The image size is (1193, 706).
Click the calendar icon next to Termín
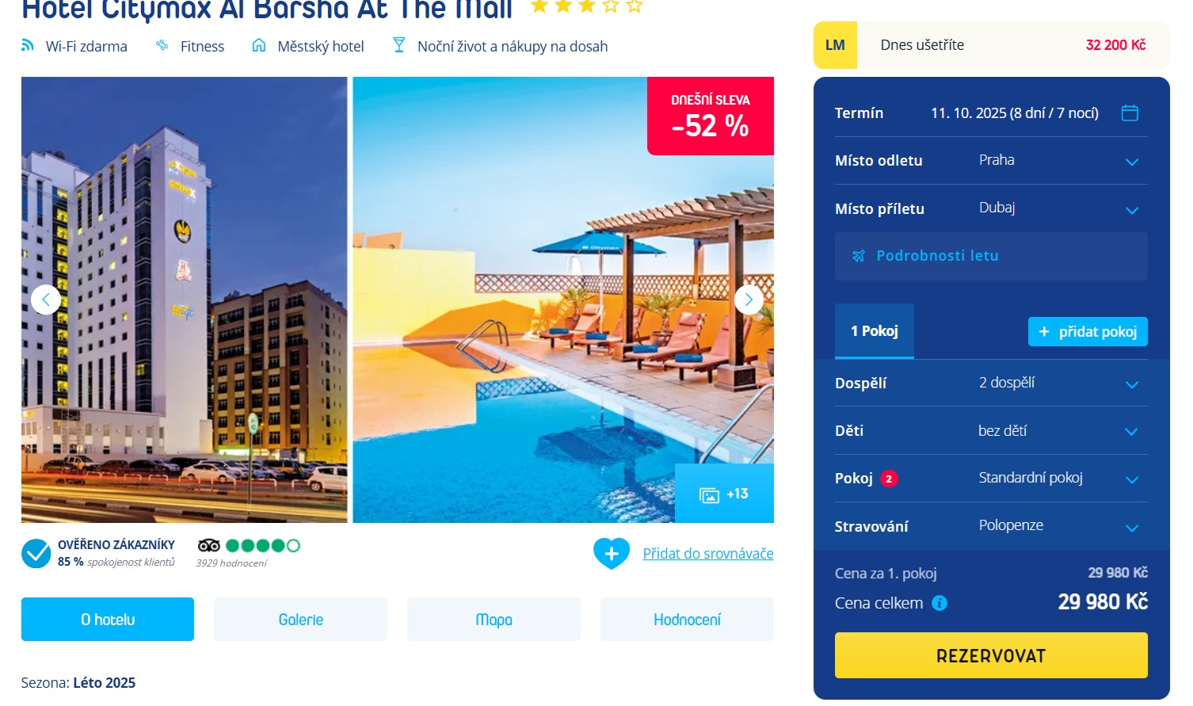coord(1130,113)
